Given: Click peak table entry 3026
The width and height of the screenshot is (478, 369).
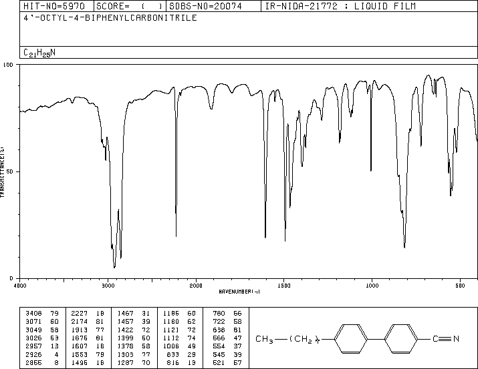Looking at the screenshot, I should (x=33, y=338).
